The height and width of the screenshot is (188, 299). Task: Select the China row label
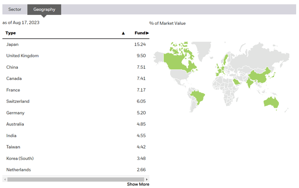click(x=12, y=67)
